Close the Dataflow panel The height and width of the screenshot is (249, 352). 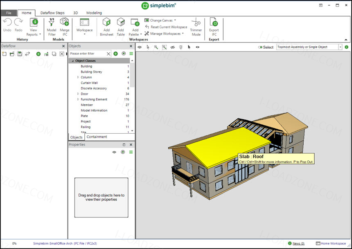[63, 46]
